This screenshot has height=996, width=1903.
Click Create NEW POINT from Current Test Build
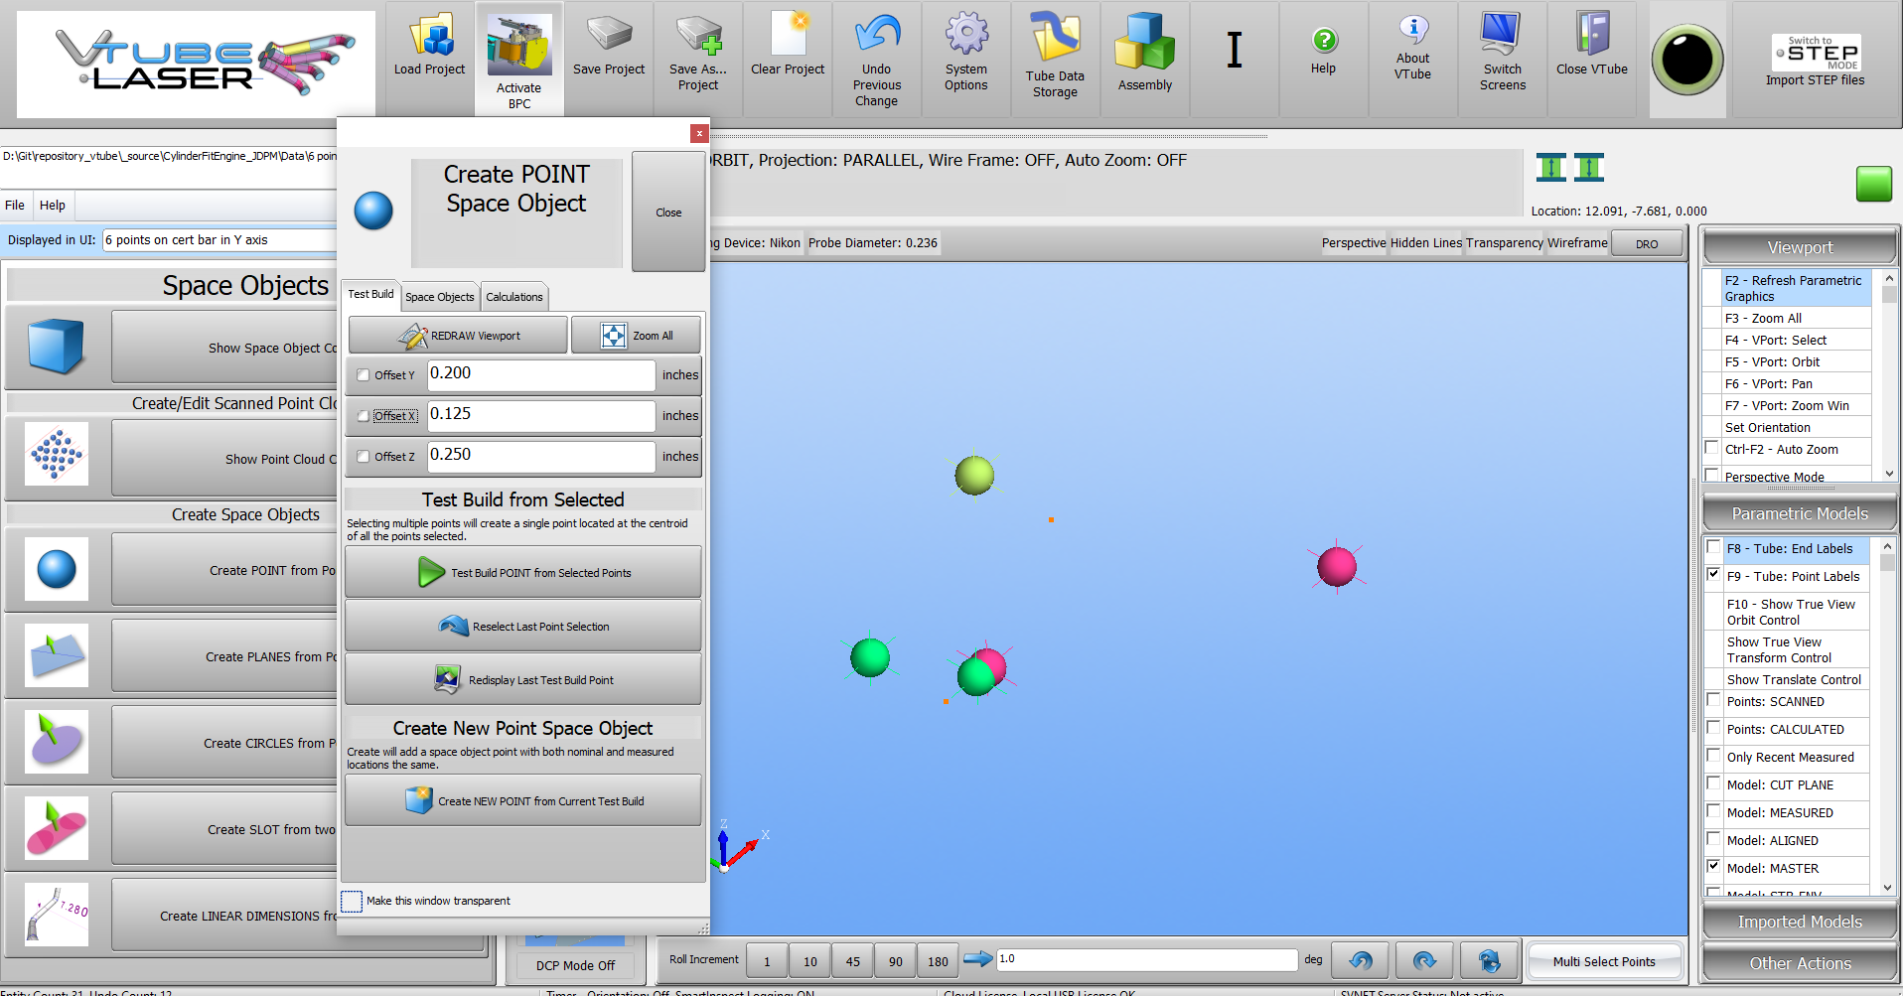click(x=523, y=801)
